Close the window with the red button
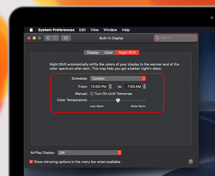The height and width of the screenshot is (176, 215). (x=29, y=38)
